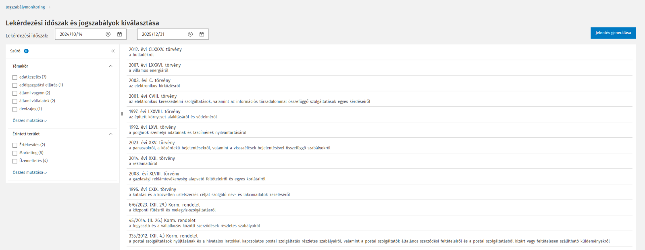645x250 pixels.
Task: Collapse the Érintett terület section
Action: [x=110, y=134]
